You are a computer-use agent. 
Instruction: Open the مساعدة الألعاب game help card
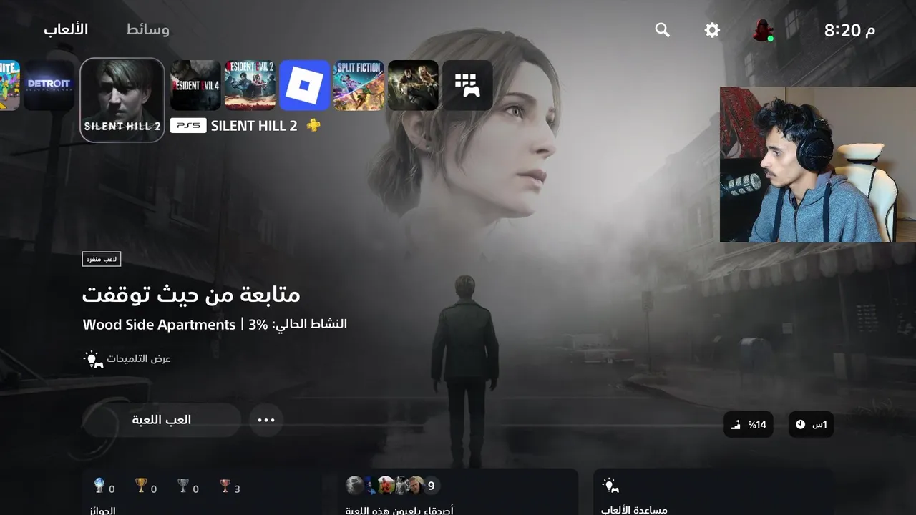pyautogui.click(x=713, y=492)
